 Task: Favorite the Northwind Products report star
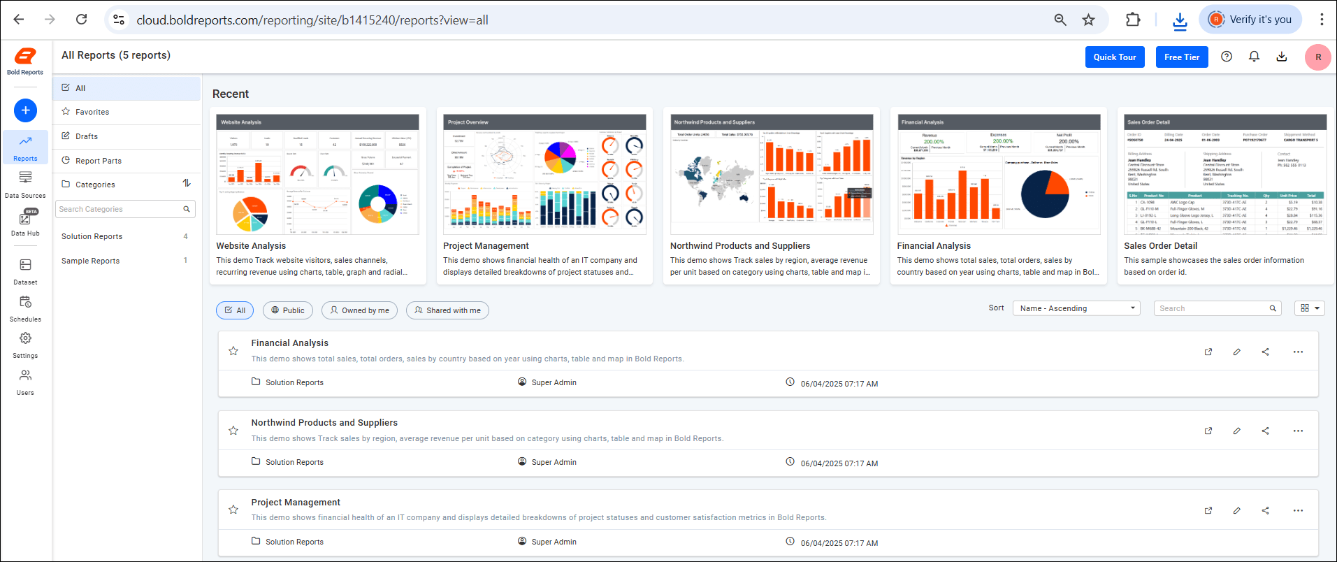pyautogui.click(x=233, y=431)
